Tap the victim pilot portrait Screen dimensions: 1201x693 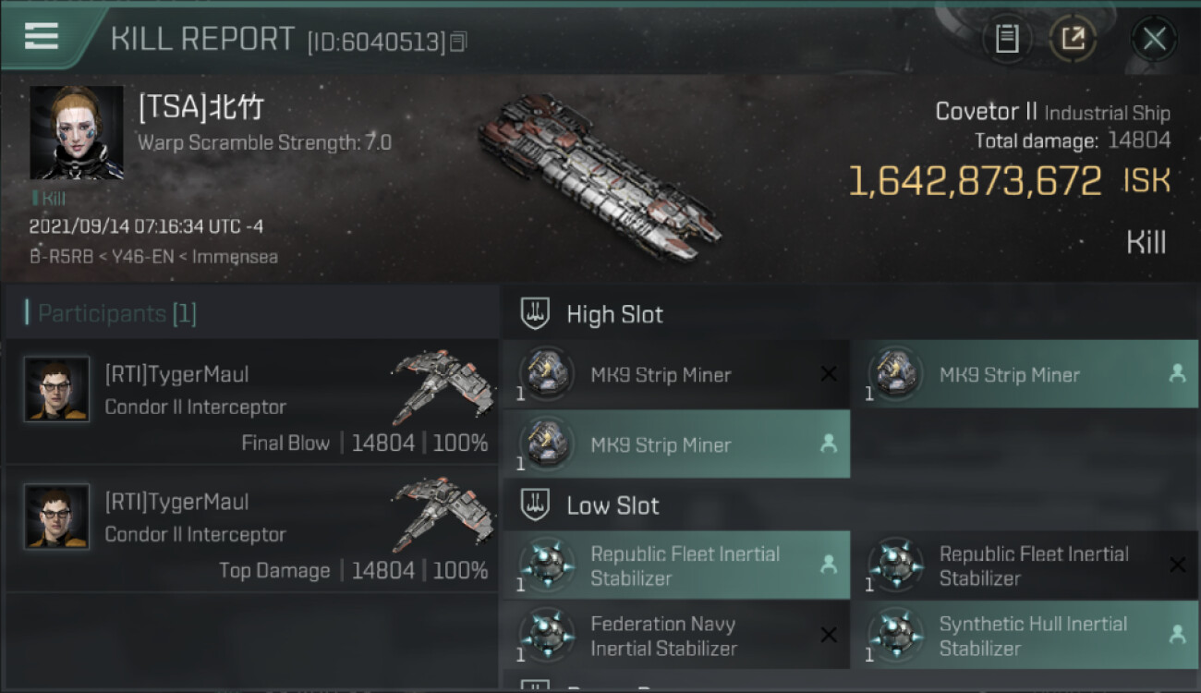(x=76, y=133)
